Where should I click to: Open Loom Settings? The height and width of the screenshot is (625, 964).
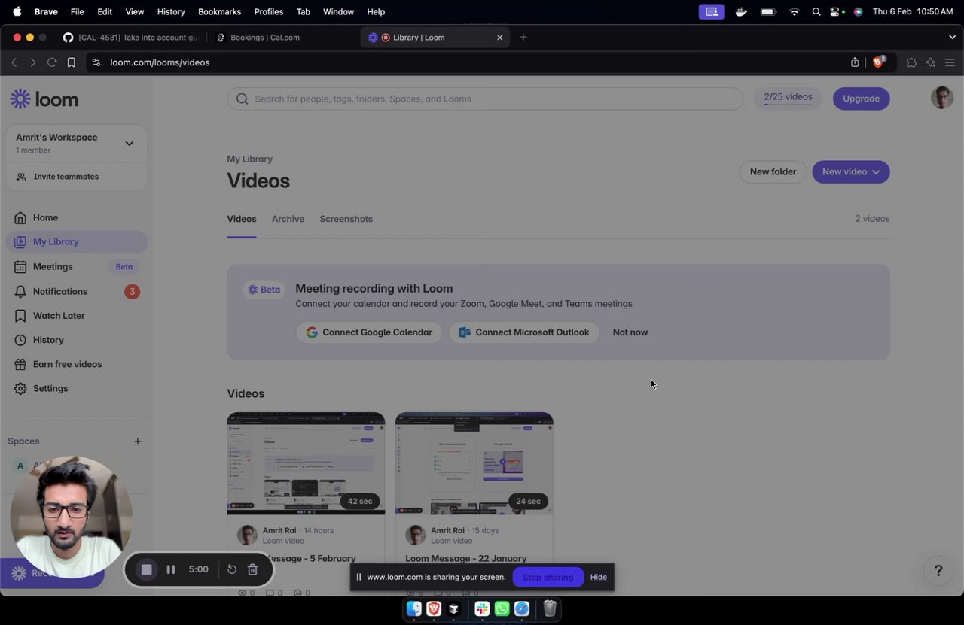[50, 388]
